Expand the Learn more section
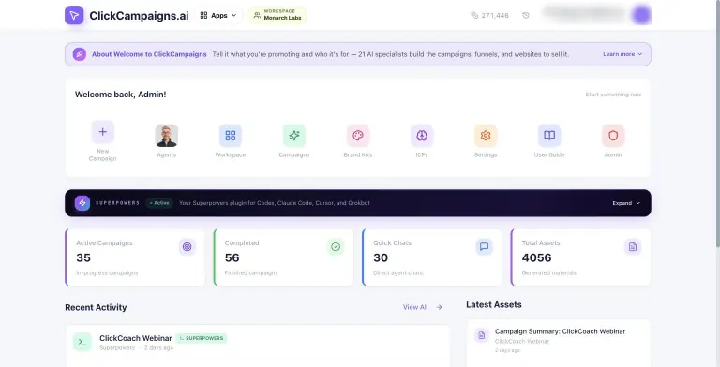Screen dimensions: 720x367 click(622, 54)
